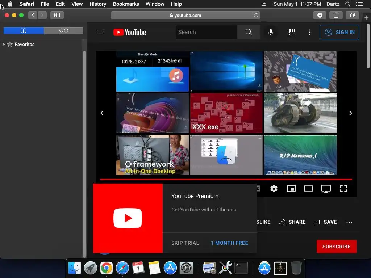Open System Preferences from the Dock
The image size is (371, 278).
coord(186,268)
